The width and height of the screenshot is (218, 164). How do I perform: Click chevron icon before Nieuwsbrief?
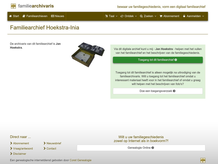click(x=45, y=143)
